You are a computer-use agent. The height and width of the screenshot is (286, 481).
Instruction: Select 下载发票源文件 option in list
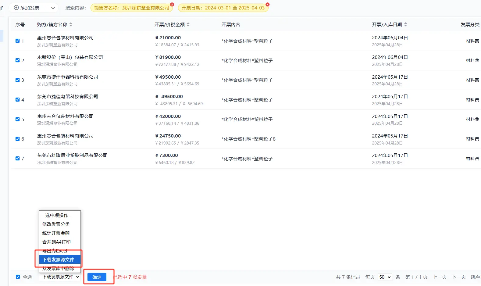tap(60, 259)
